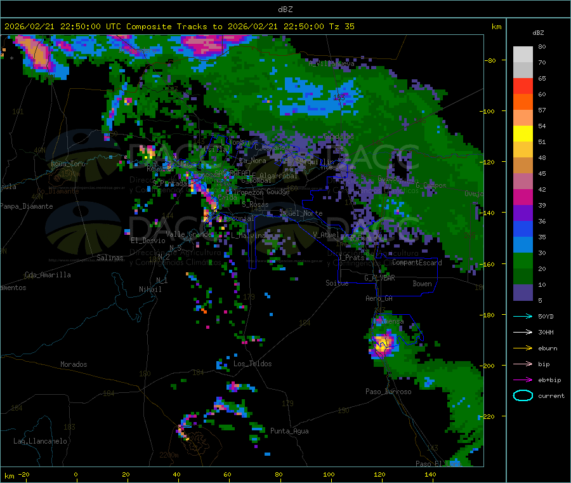Click the Agua_Toro place label

point(68,164)
